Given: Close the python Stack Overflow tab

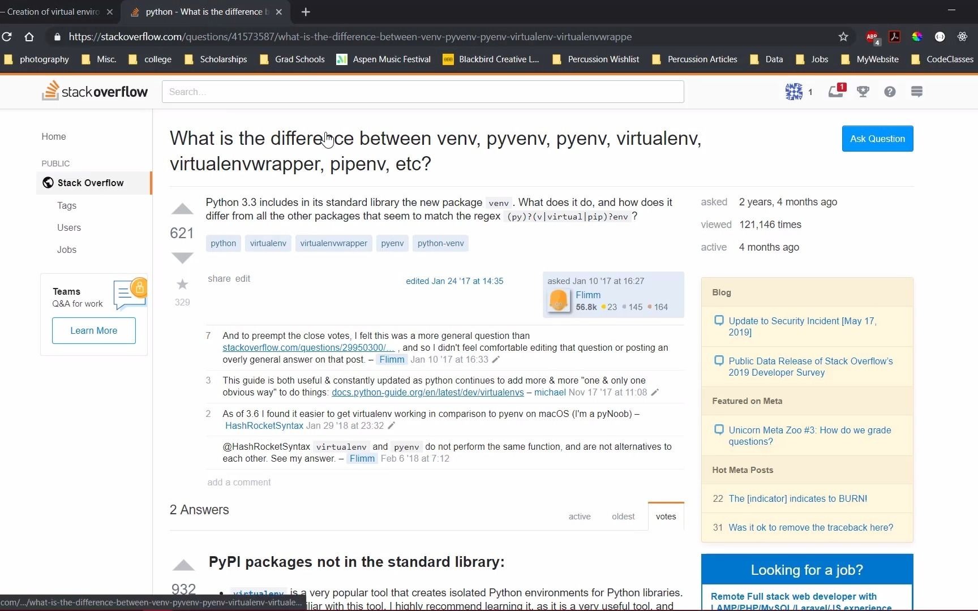Looking at the screenshot, I should click(x=278, y=12).
